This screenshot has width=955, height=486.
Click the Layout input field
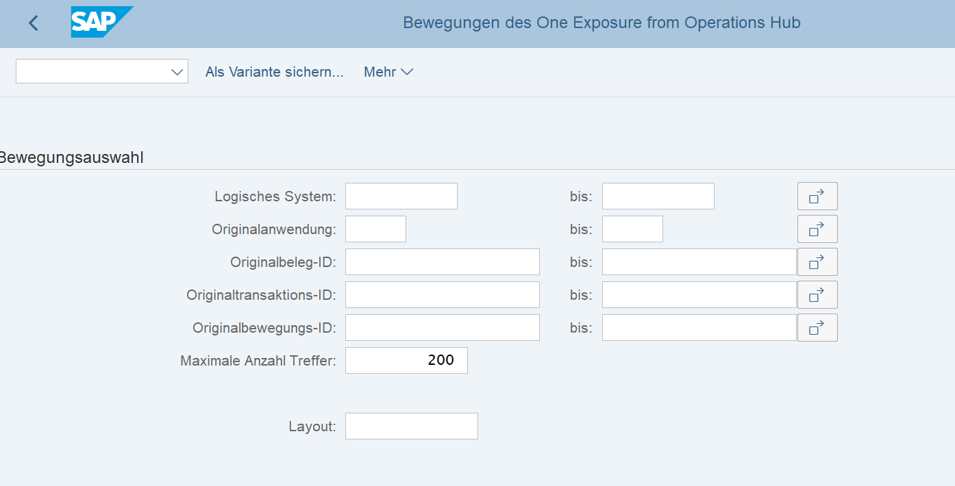[x=411, y=426]
